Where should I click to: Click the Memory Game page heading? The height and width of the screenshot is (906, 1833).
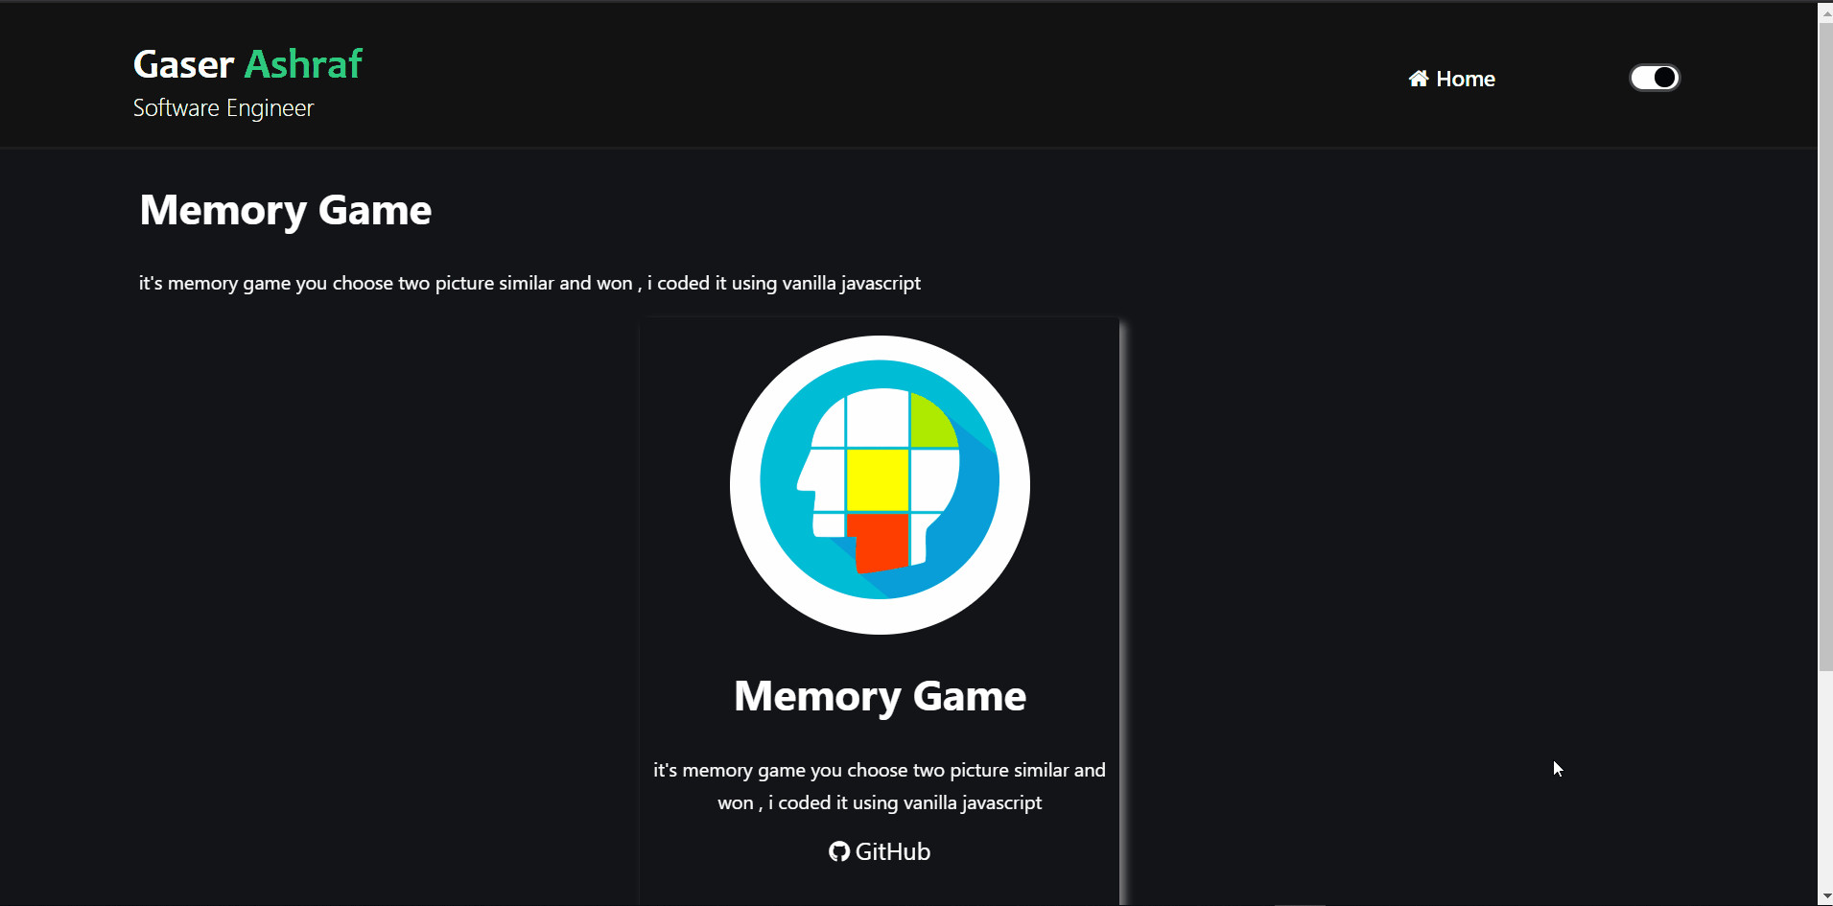click(285, 210)
